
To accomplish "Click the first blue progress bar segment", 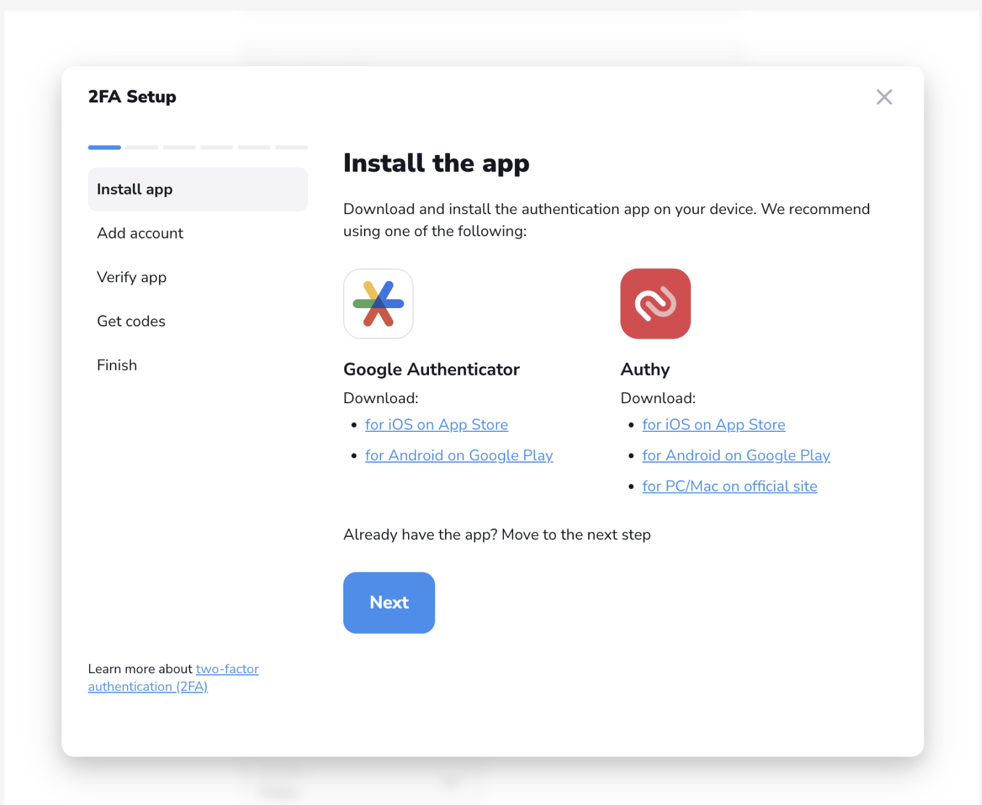I will [104, 147].
